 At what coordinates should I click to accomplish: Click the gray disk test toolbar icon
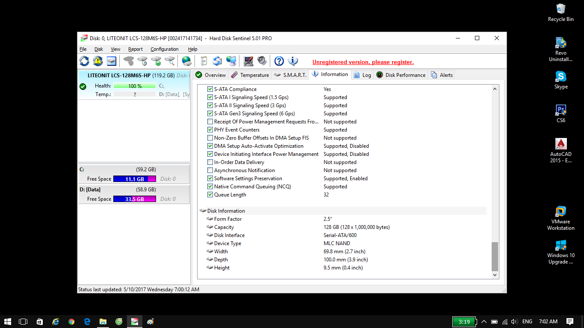(x=129, y=61)
